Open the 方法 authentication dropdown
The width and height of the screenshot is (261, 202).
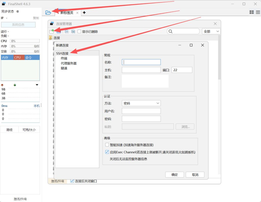pyautogui.click(x=141, y=103)
